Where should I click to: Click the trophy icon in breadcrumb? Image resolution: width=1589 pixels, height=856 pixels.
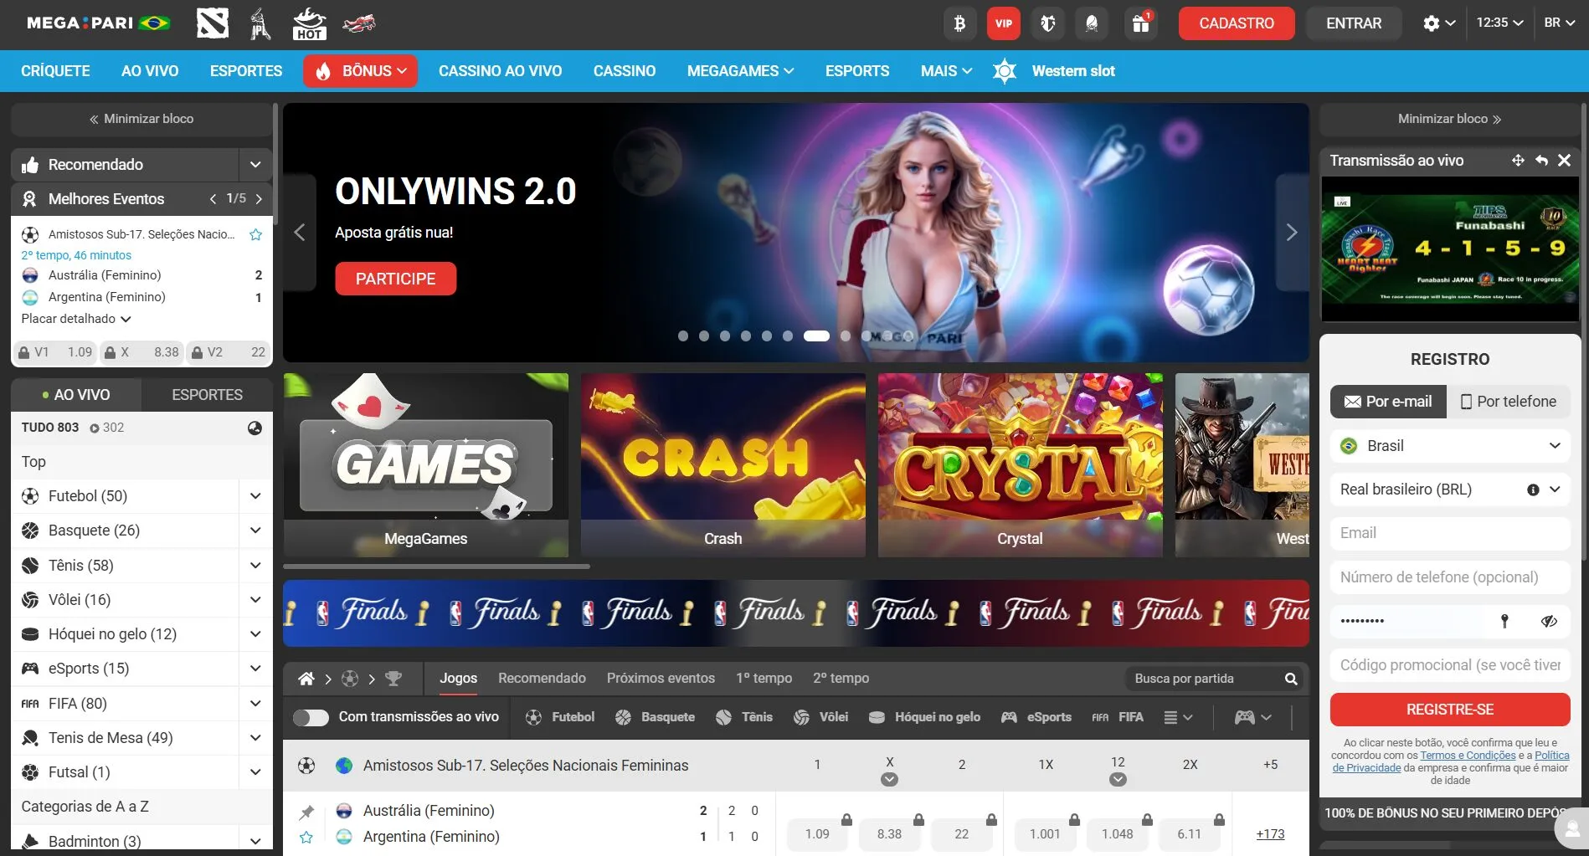coord(393,679)
